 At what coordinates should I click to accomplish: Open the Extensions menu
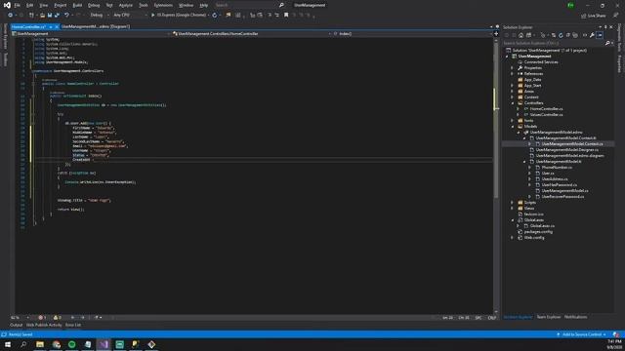click(x=163, y=5)
